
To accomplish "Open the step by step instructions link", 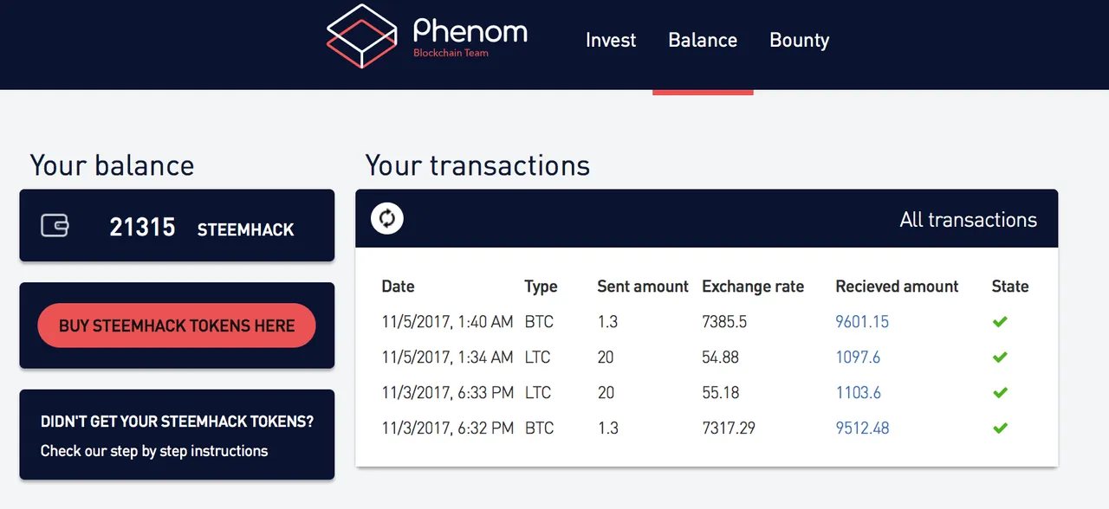I will 154,451.
